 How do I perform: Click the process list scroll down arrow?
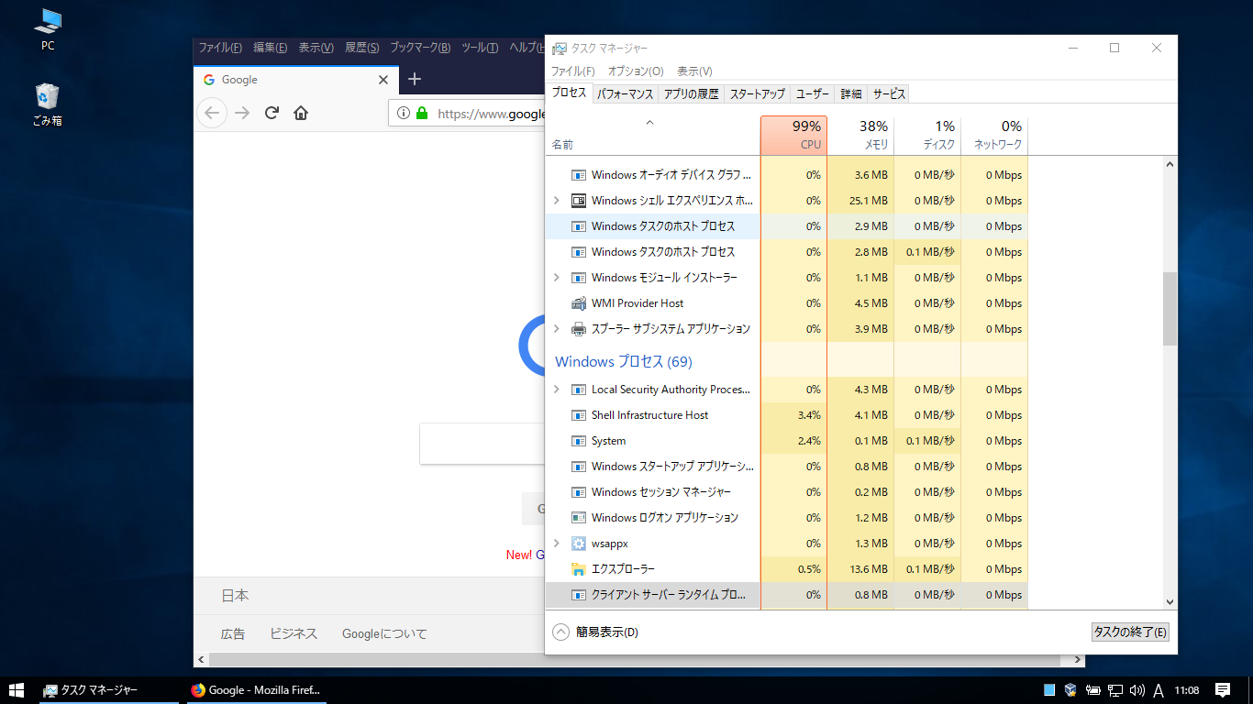(1170, 601)
